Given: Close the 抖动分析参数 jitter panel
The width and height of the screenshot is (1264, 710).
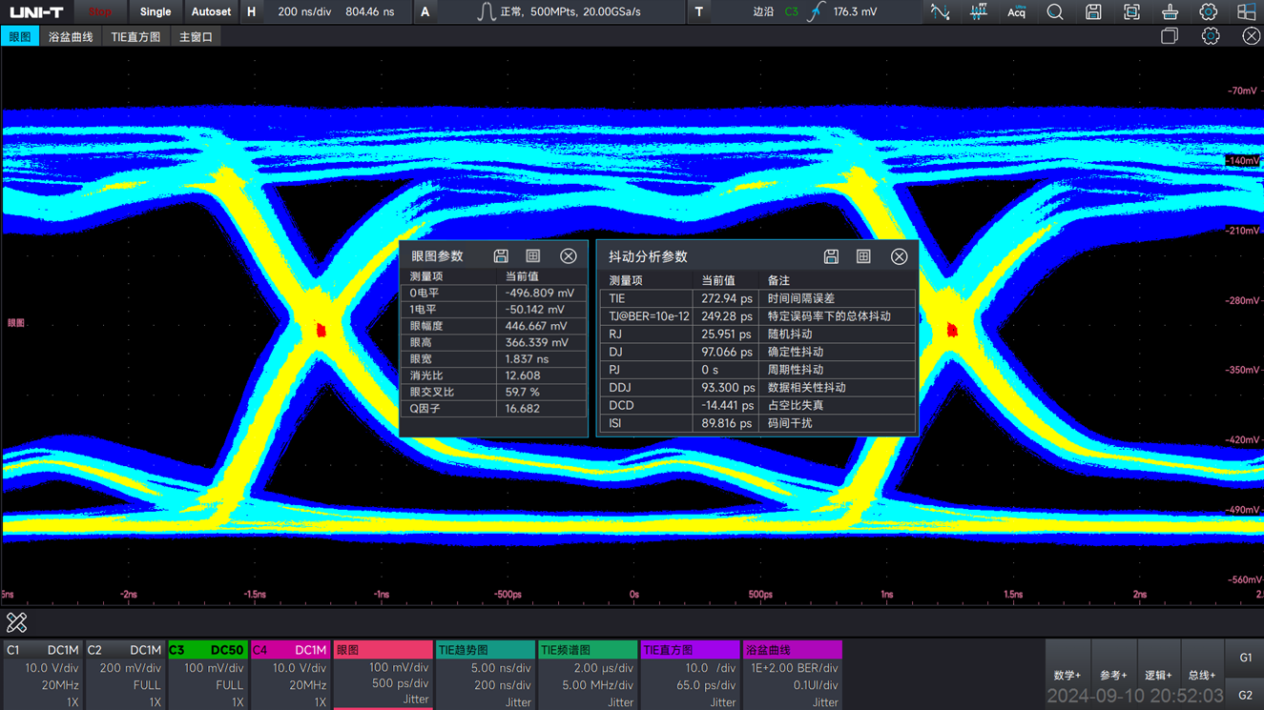Looking at the screenshot, I should point(899,256).
